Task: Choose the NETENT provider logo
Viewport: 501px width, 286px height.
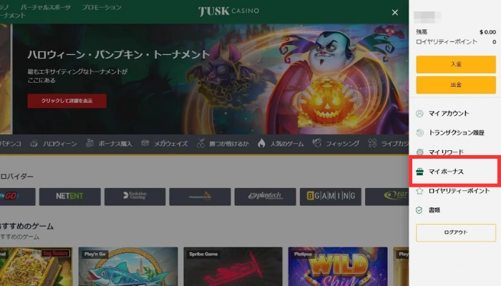Action: click(x=69, y=196)
